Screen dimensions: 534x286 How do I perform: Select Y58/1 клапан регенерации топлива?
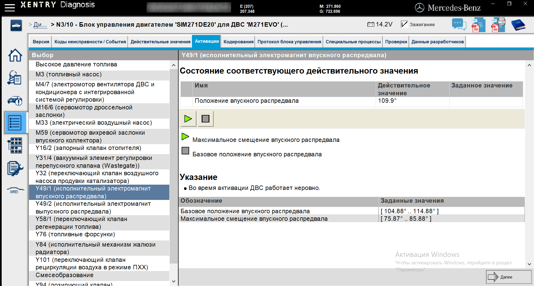click(x=99, y=223)
